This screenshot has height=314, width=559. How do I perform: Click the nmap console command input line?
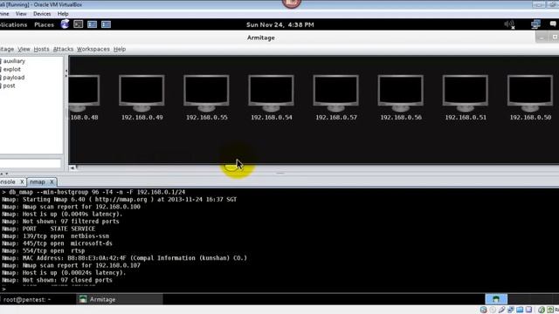coord(279,289)
